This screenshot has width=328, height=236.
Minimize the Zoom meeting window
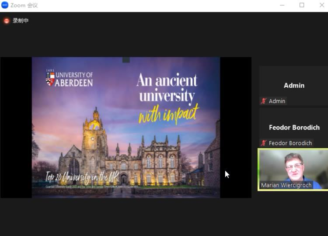282,5
